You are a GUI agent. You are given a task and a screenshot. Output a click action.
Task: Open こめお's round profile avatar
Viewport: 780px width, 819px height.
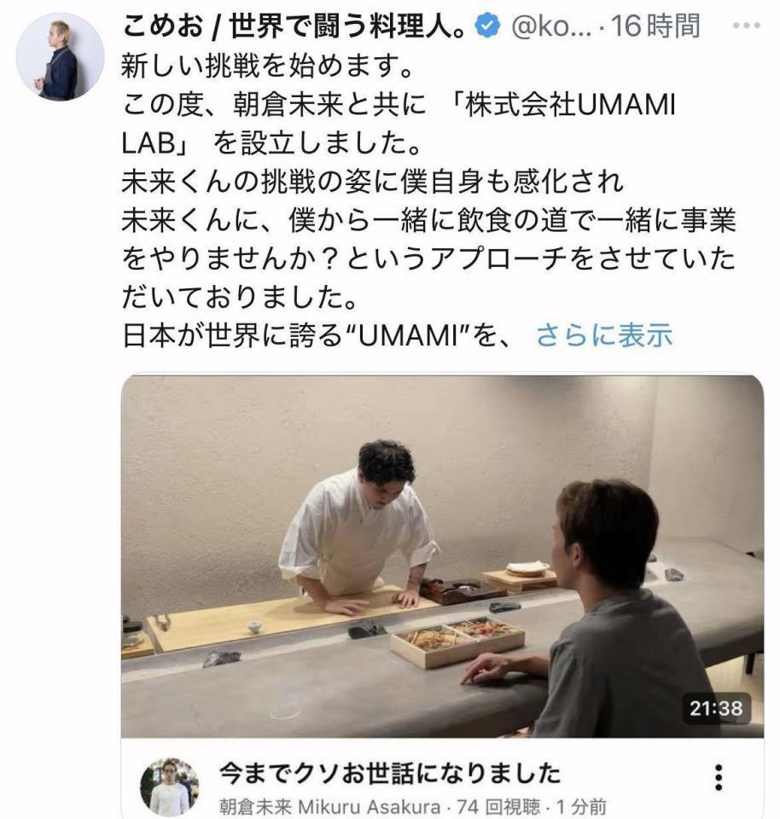[60, 56]
